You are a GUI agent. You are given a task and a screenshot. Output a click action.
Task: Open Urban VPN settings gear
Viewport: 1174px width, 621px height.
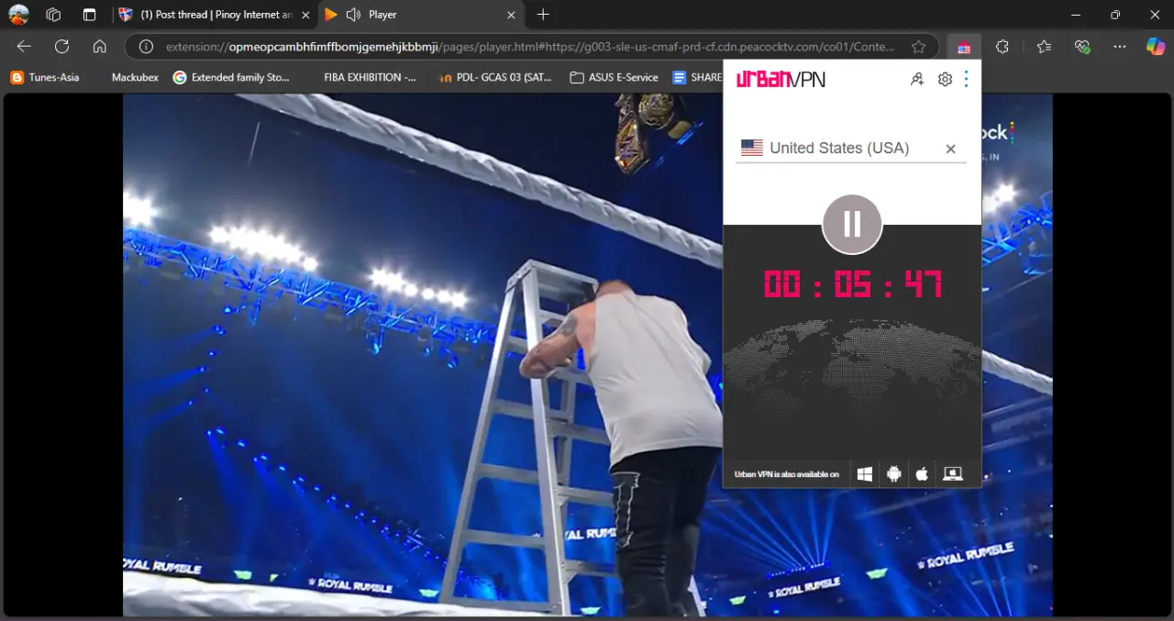pyautogui.click(x=945, y=80)
